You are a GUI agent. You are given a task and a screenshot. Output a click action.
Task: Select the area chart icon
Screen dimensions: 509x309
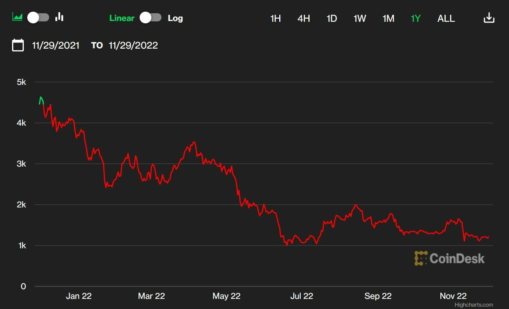pyautogui.click(x=18, y=17)
